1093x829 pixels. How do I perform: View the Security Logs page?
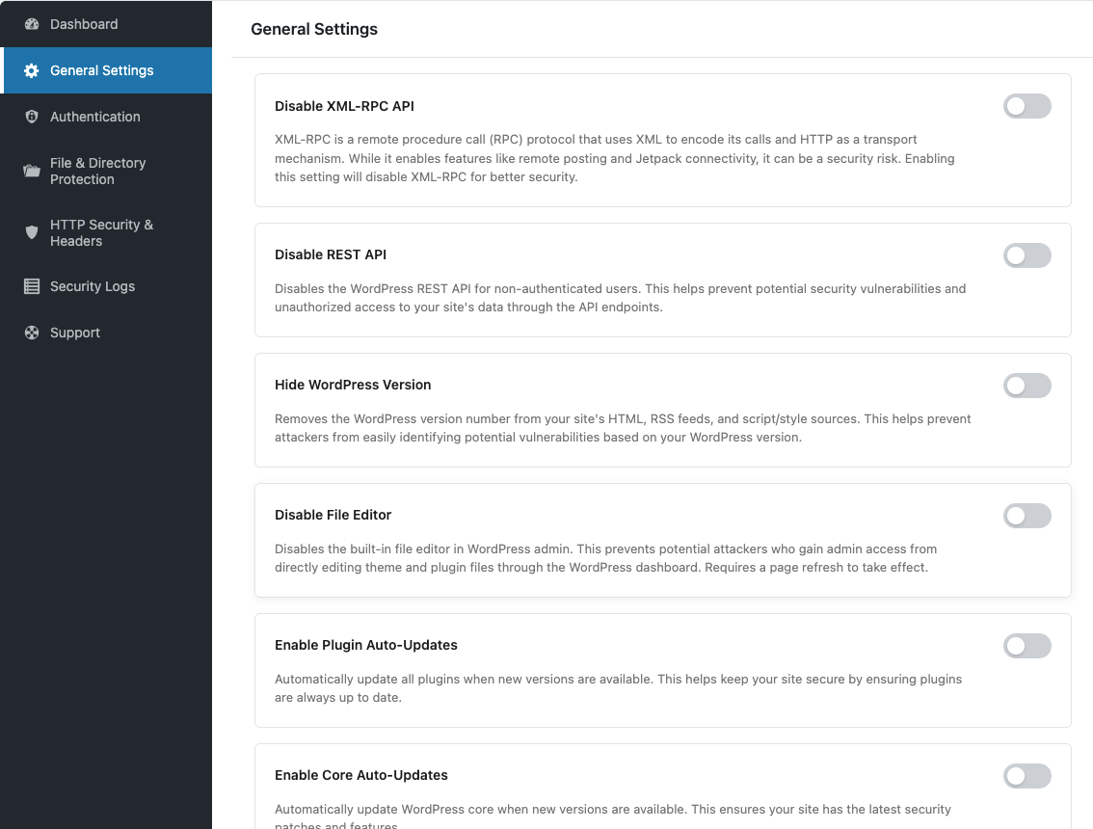click(93, 286)
